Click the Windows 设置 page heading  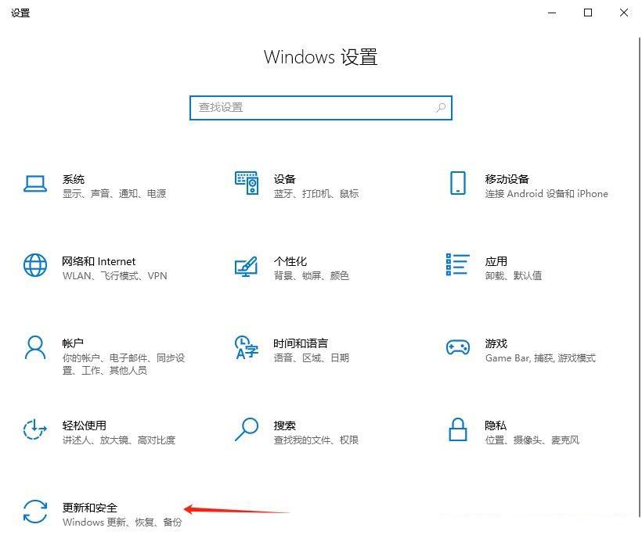point(320,57)
